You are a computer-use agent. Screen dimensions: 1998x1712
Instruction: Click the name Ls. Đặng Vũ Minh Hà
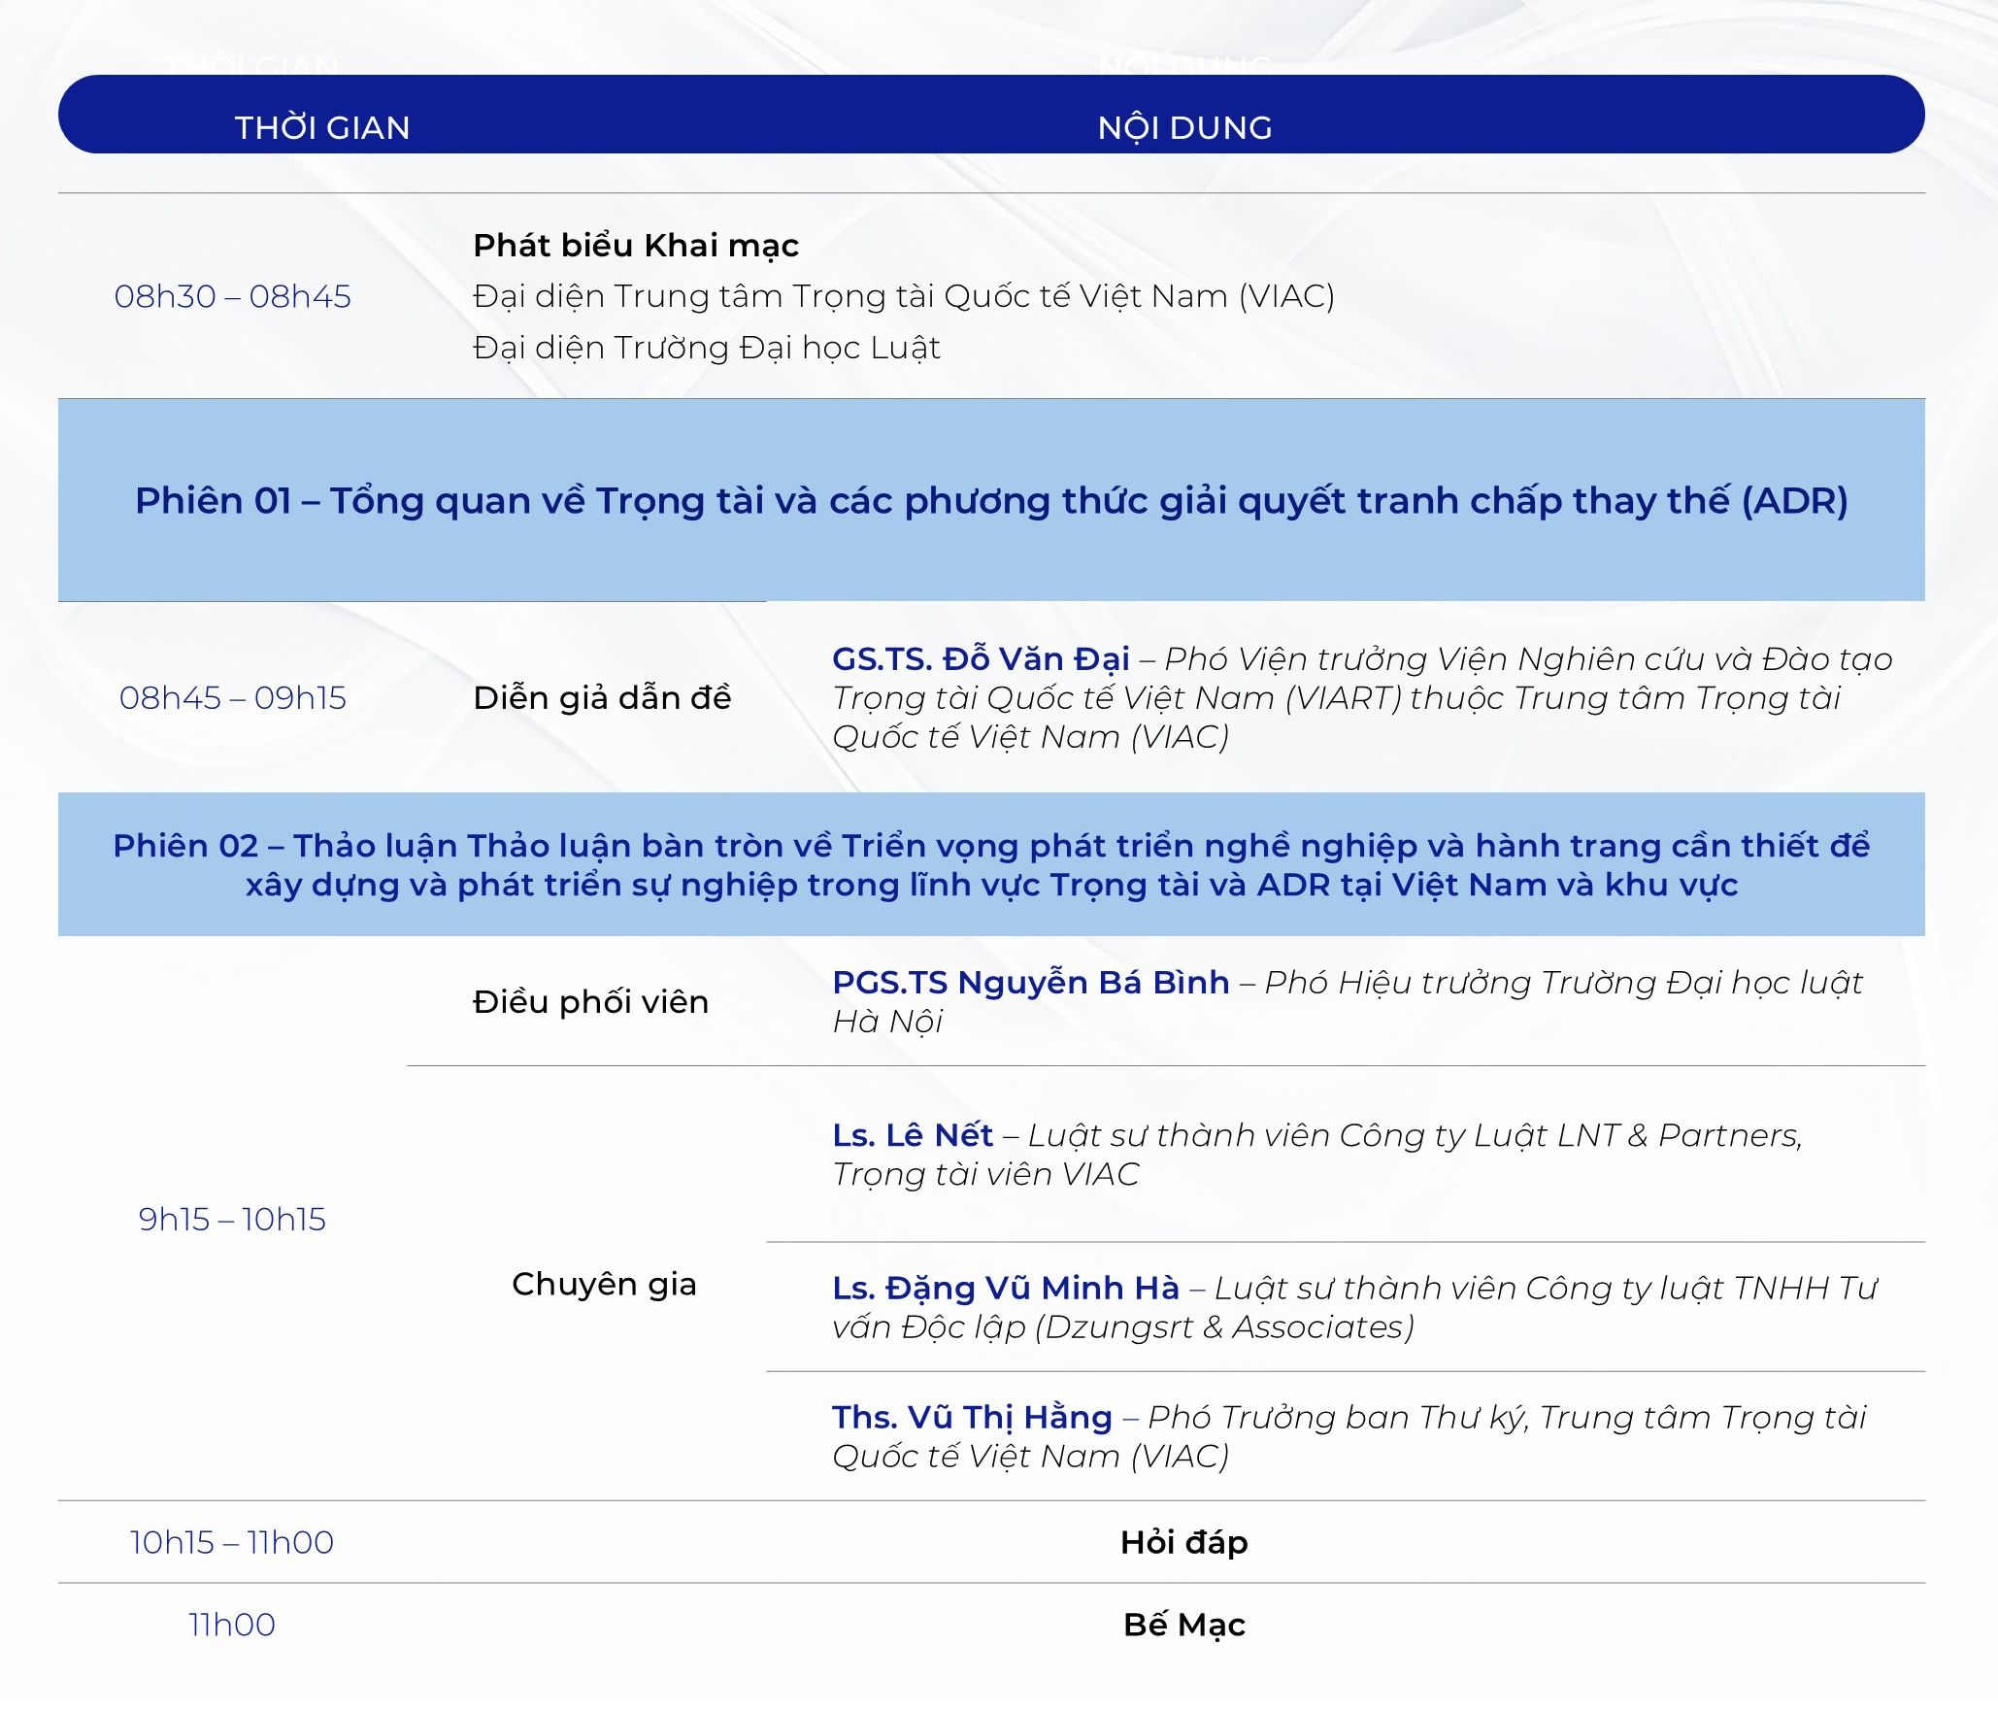pos(1006,1288)
